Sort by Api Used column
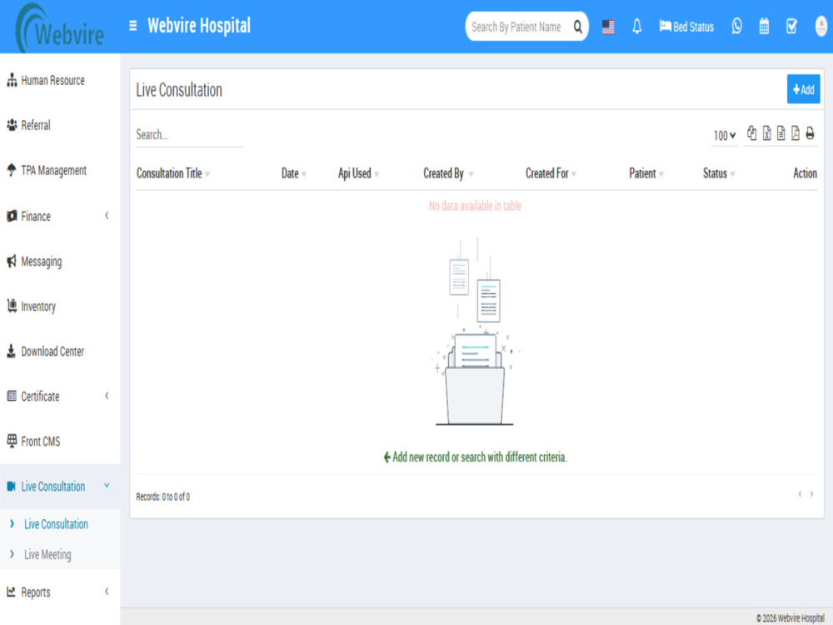Viewport: 833px width, 625px height. (358, 173)
